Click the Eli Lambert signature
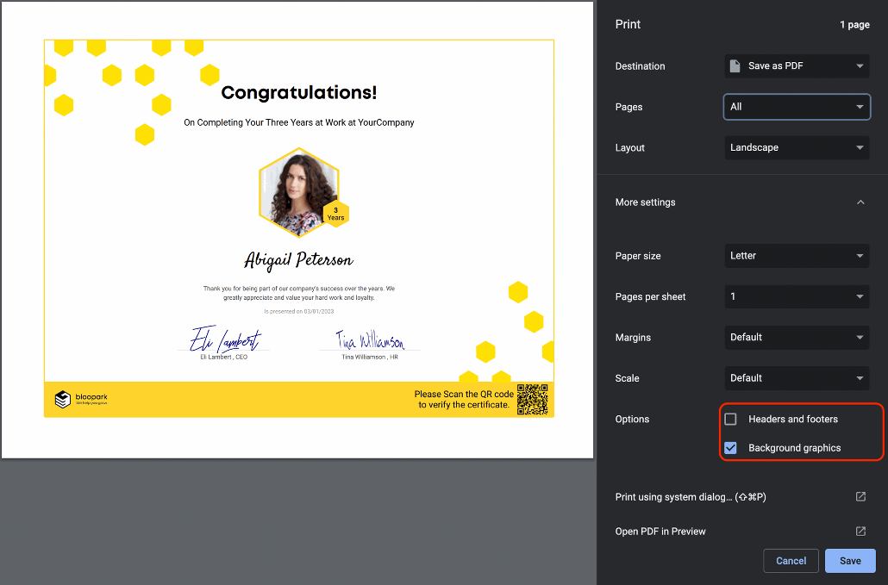 point(225,339)
